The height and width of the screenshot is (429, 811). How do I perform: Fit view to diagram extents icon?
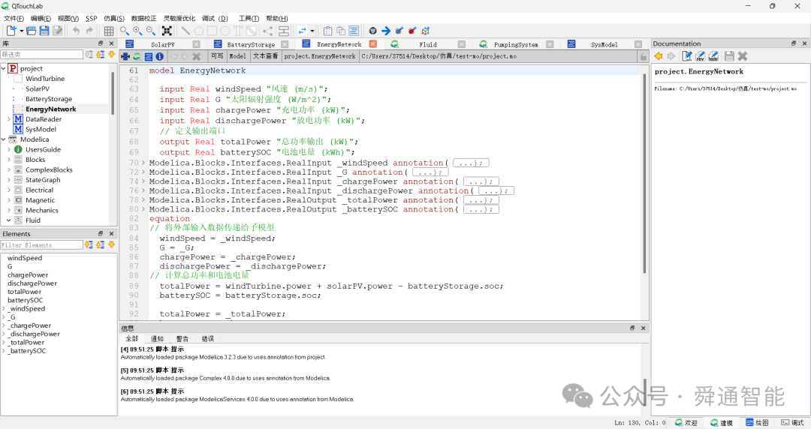(x=167, y=31)
